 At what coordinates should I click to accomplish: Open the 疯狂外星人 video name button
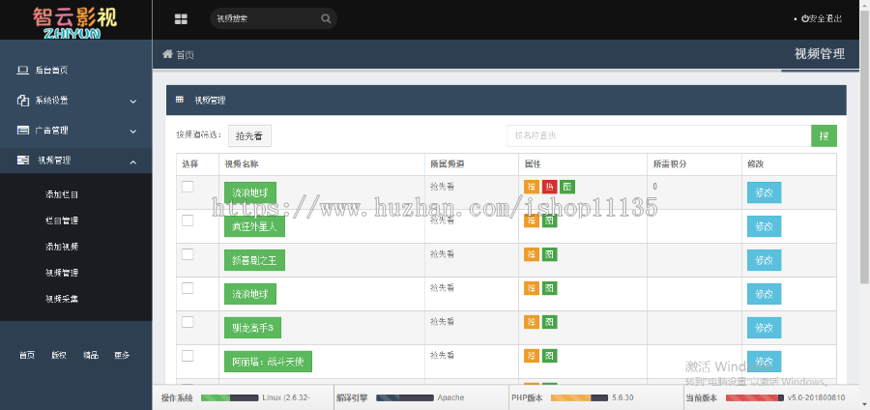[254, 226]
